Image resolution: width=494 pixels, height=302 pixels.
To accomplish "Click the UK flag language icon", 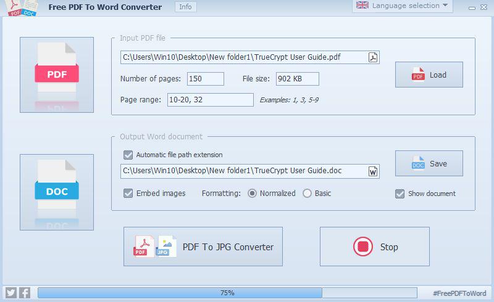I will click(x=362, y=5).
